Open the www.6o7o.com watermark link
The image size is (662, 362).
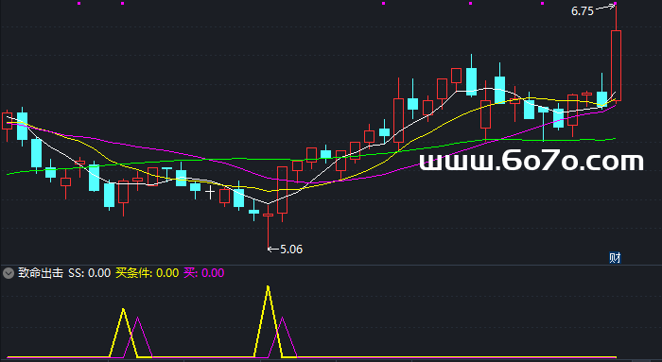[x=531, y=162]
